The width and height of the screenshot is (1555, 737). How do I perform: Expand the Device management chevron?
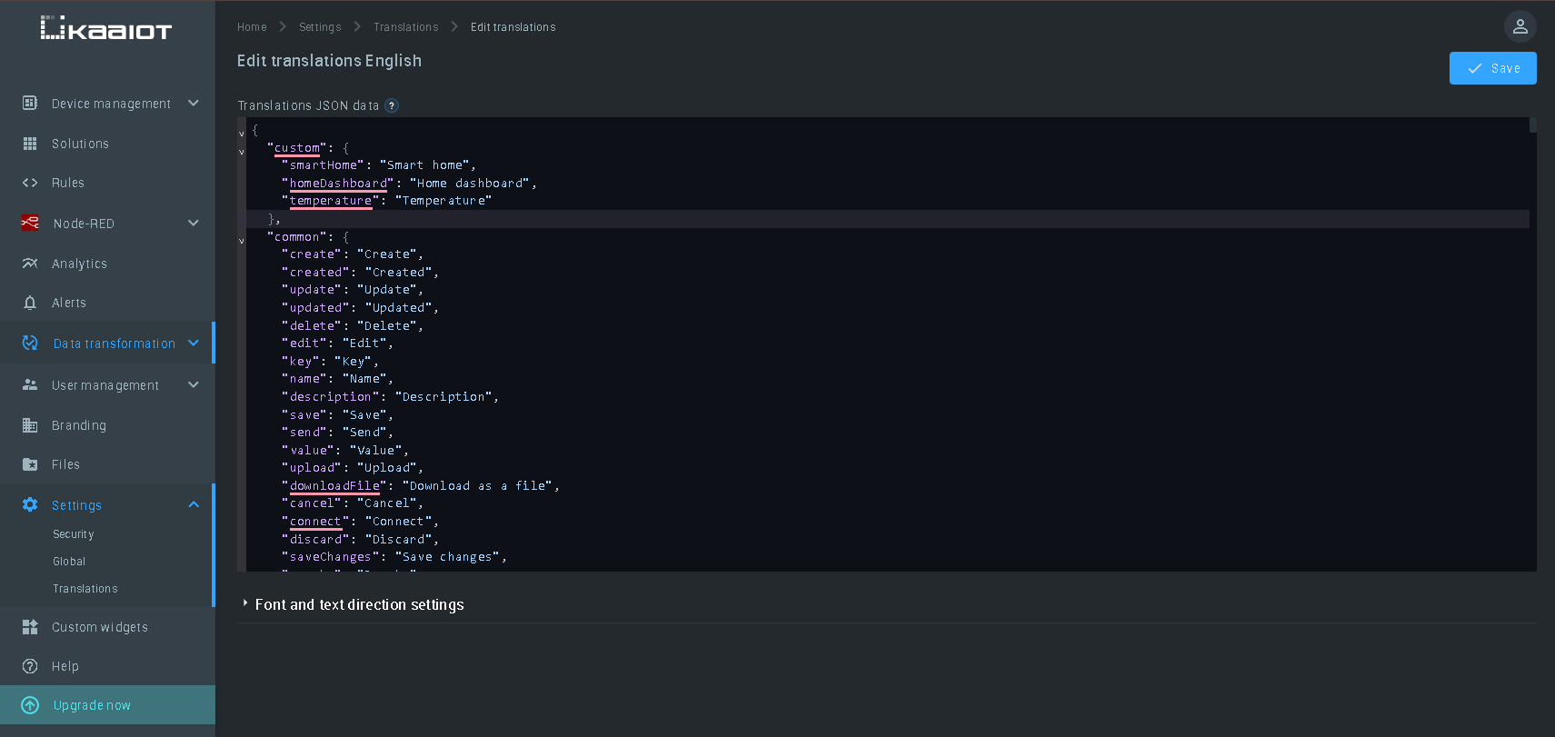pos(194,103)
